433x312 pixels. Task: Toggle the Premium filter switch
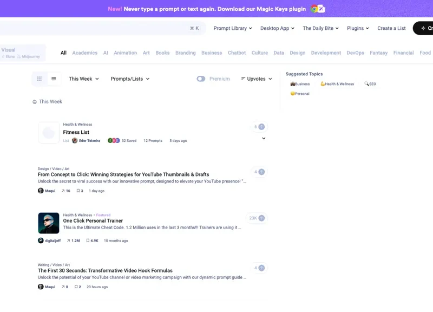[201, 79]
